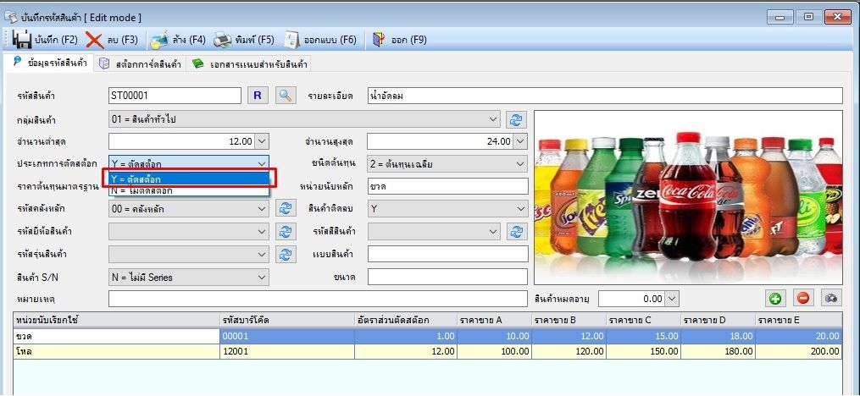
Task: Click the red X delete (F3) icon
Action: [95, 40]
